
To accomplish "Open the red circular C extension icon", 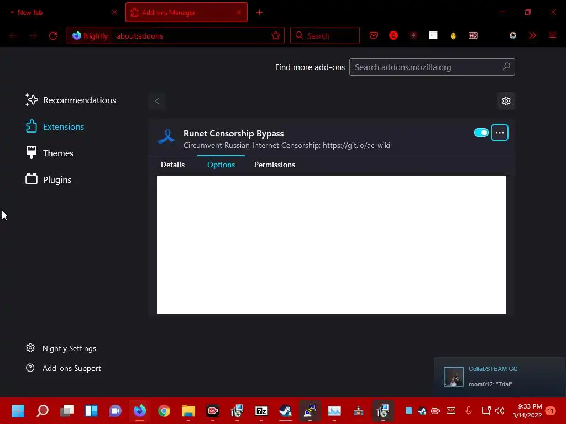I will pos(394,35).
